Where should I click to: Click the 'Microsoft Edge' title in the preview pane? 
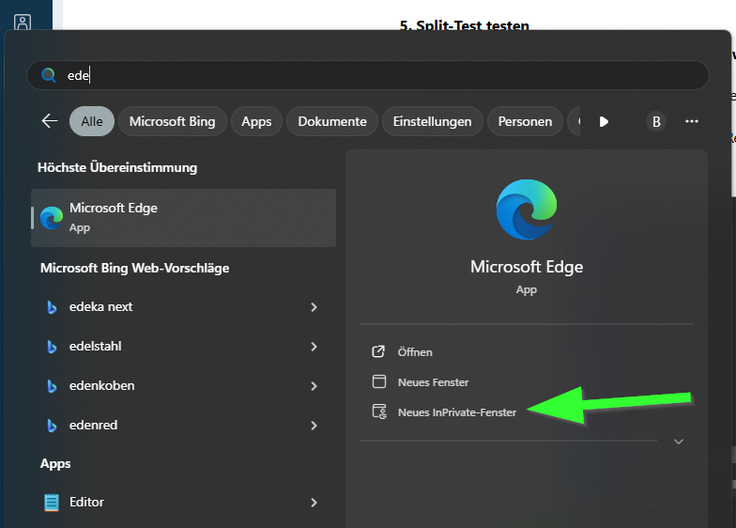pos(527,267)
